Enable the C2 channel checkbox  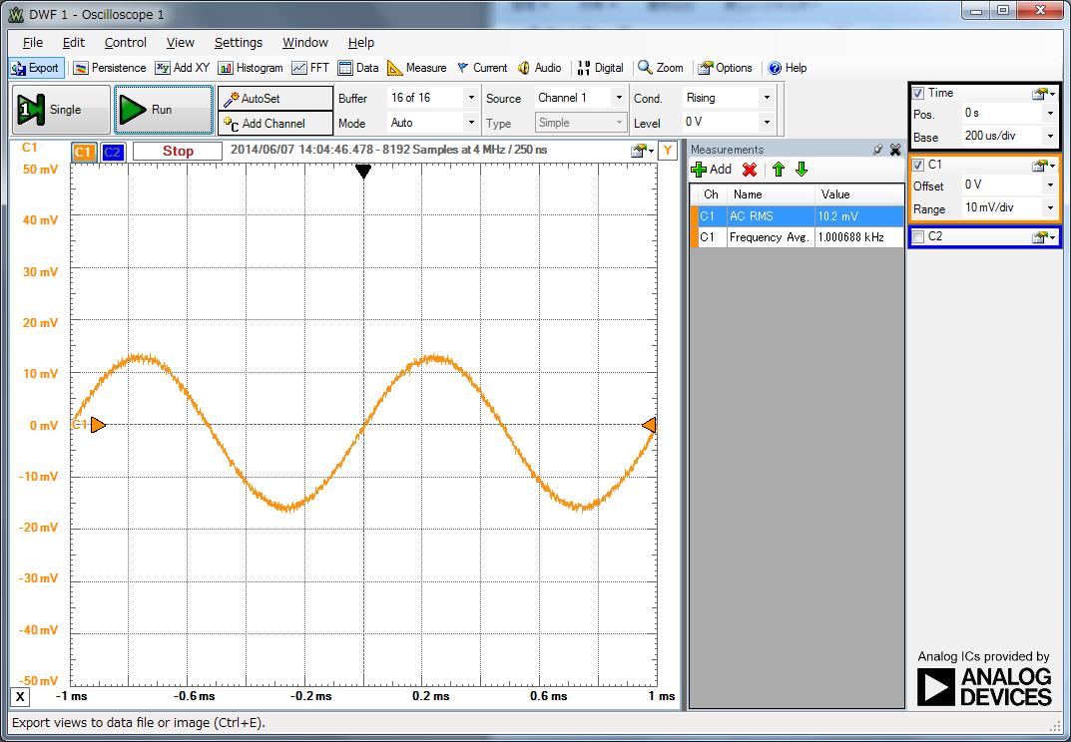[918, 236]
